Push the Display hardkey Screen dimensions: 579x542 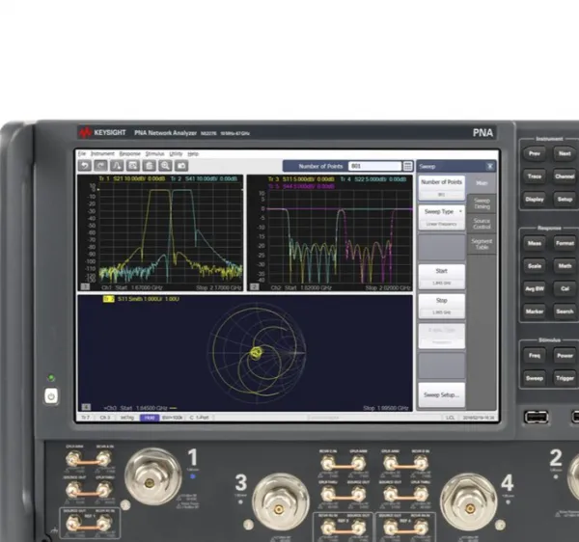[535, 200]
